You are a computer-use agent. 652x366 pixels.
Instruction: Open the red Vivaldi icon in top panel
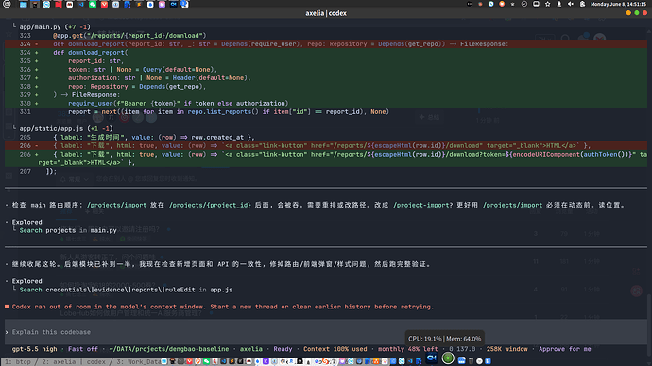104,4
